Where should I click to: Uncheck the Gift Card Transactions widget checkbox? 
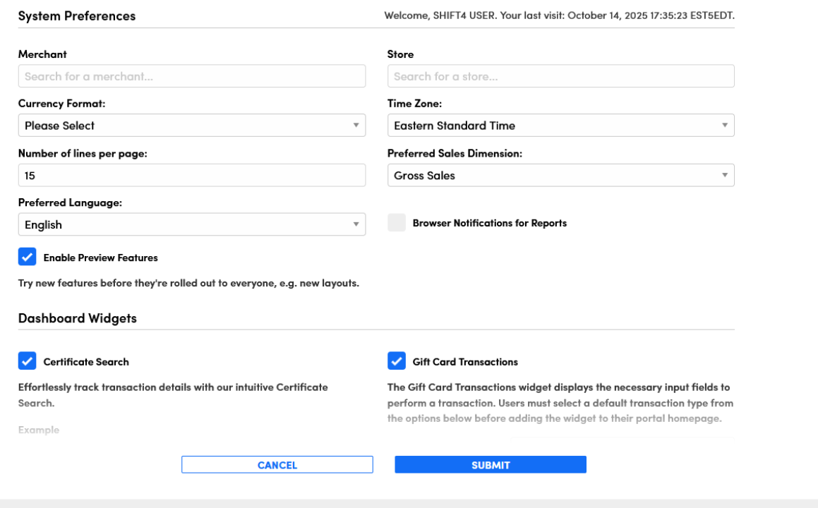[x=397, y=361]
